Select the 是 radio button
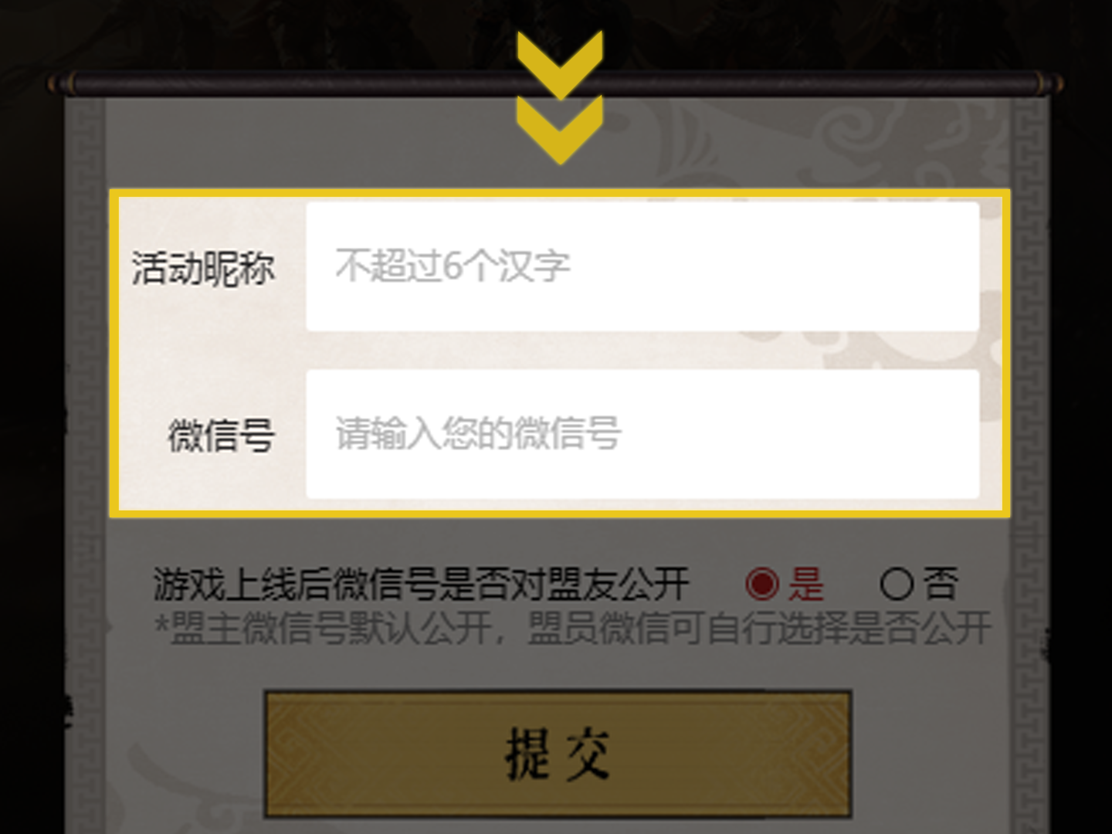The height and width of the screenshot is (834, 1112). [761, 584]
